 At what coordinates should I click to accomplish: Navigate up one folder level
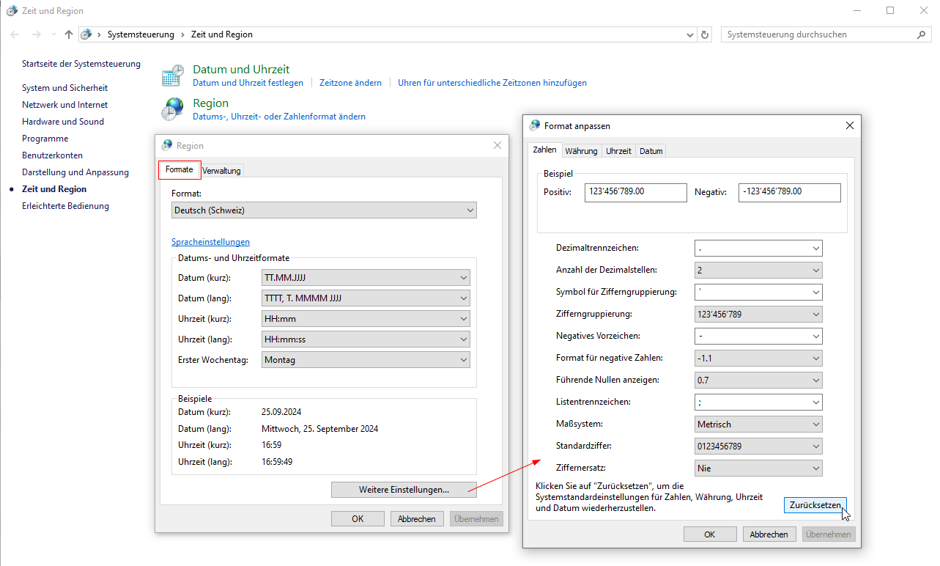[69, 34]
